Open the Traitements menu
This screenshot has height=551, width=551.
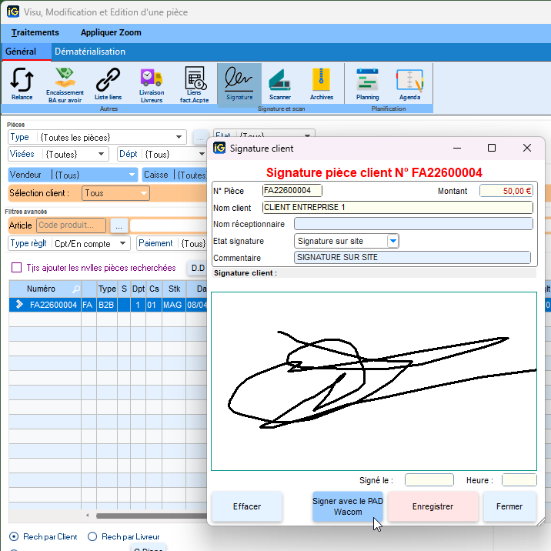[35, 32]
